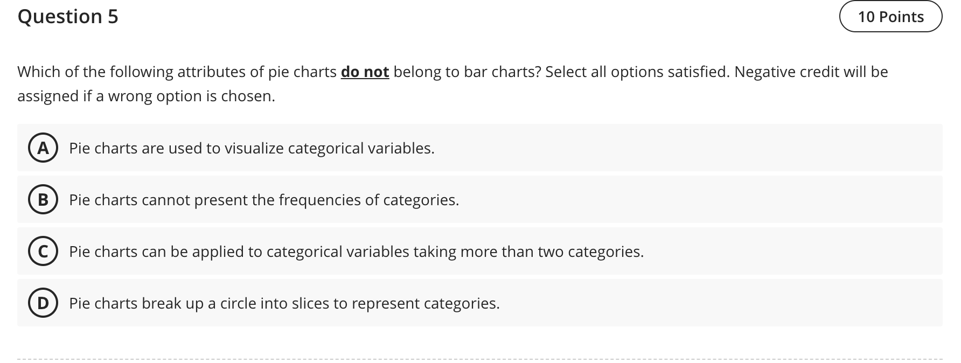Image resolution: width=961 pixels, height=363 pixels.
Task: Click the row containing option C
Action: 480,251
